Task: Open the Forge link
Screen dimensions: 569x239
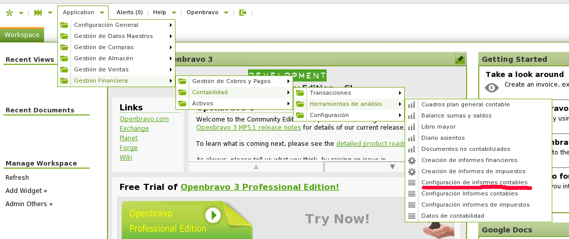Action: click(x=128, y=148)
